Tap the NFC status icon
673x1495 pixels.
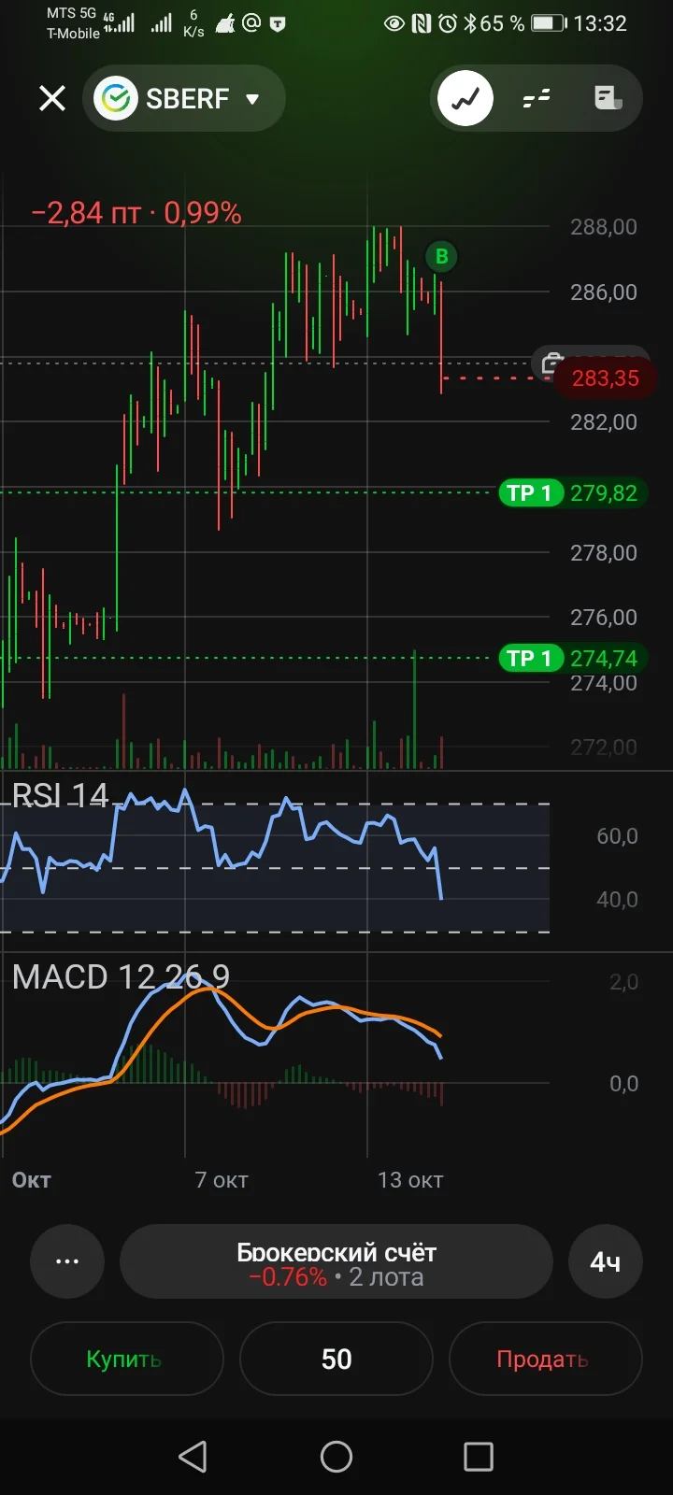pyautogui.click(x=422, y=23)
